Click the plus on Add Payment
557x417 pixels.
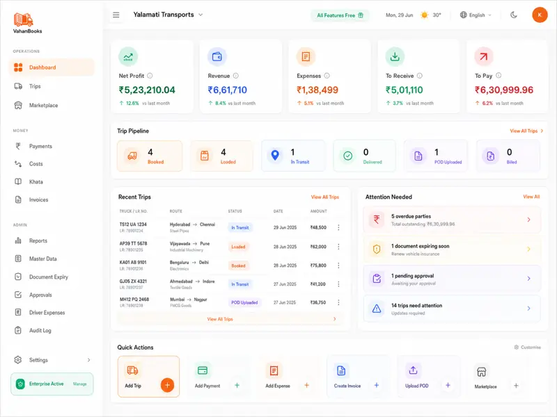[x=237, y=385]
